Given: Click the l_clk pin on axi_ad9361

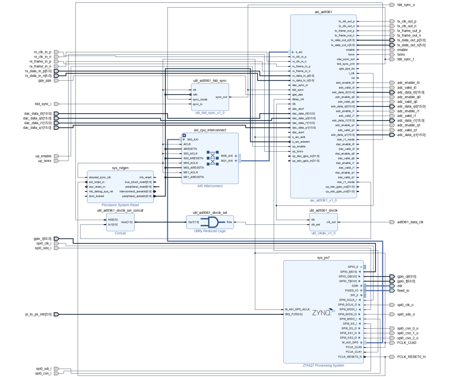Looking at the screenshot, I should click(x=352, y=73).
